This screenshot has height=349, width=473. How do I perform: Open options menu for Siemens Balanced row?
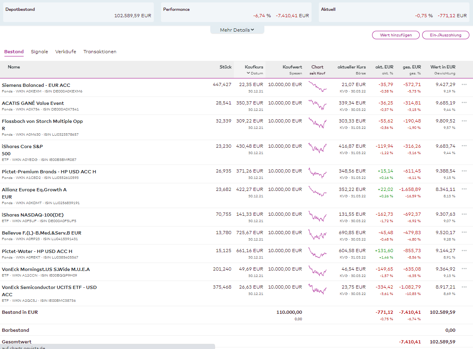[x=464, y=85]
